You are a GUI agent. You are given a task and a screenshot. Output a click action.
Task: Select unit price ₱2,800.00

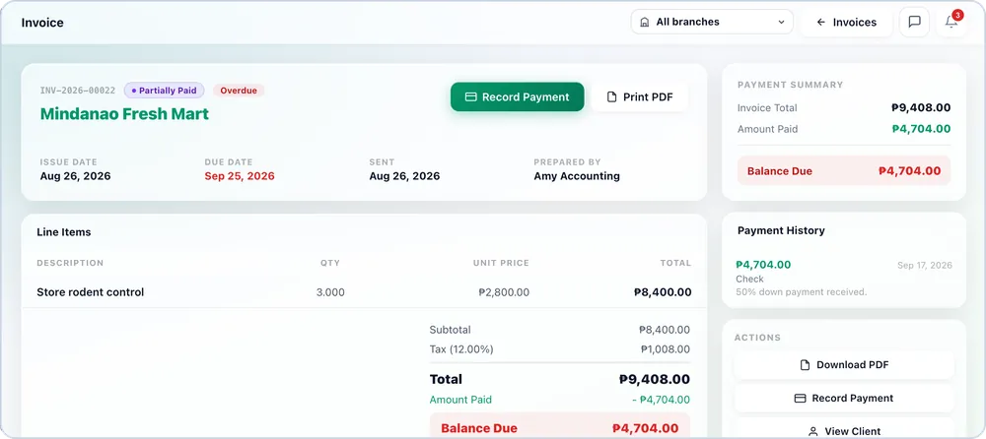coord(504,292)
